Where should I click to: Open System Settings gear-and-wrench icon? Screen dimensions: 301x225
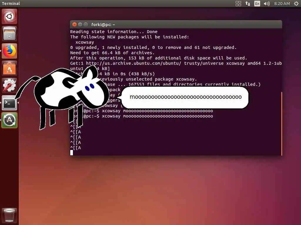point(9,85)
